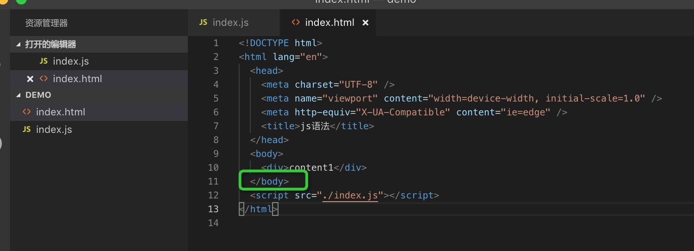The height and width of the screenshot is (251, 694).
Task: Close index.html in open editors list
Action: tap(30, 79)
